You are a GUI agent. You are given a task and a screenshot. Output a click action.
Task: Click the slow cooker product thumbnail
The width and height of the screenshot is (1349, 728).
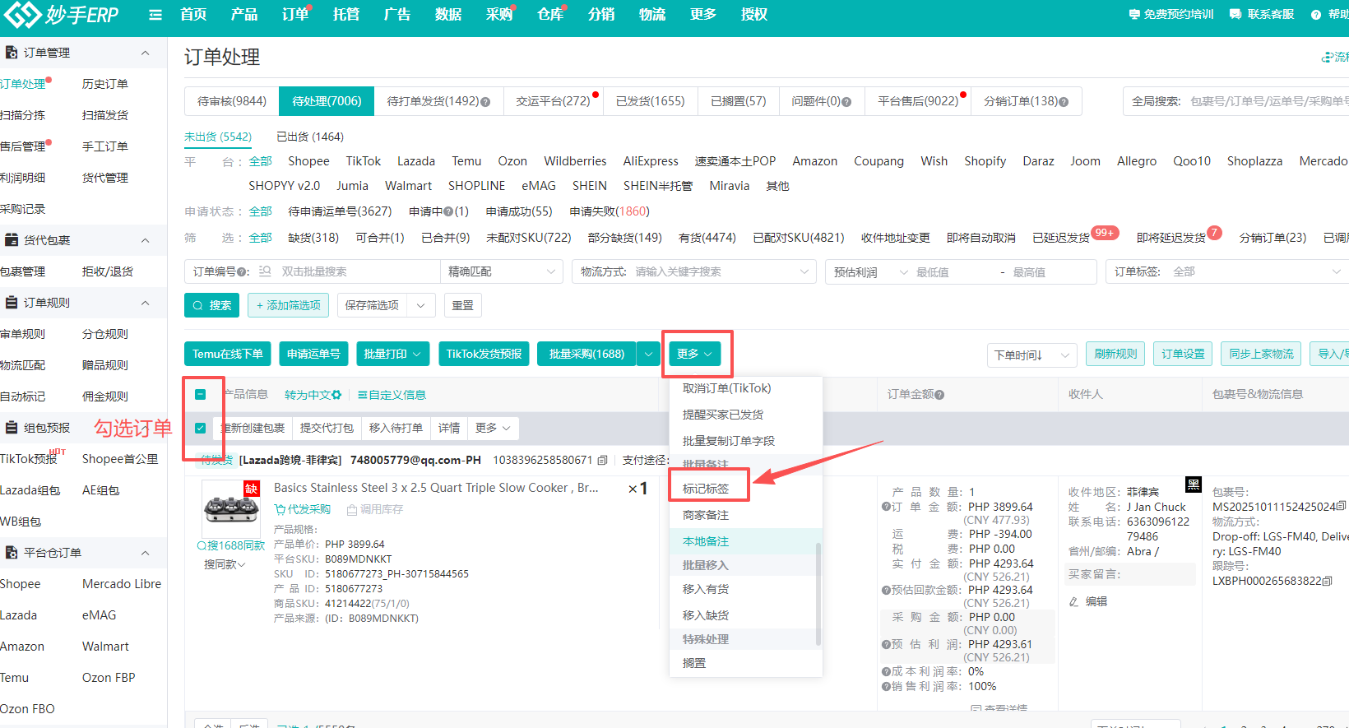click(230, 508)
